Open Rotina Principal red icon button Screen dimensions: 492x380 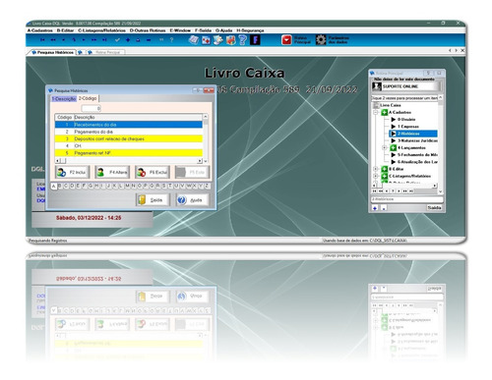[x=286, y=40]
